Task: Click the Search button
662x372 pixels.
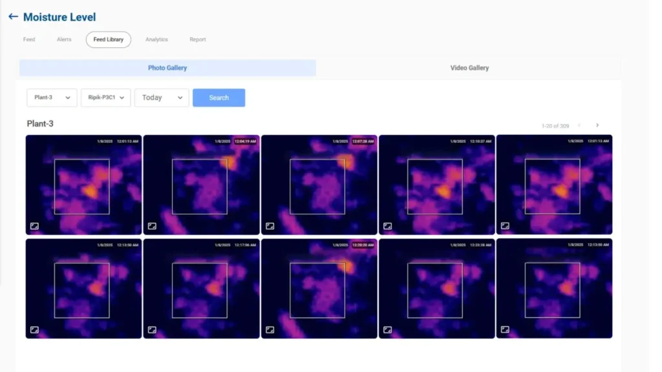Action: pos(219,98)
